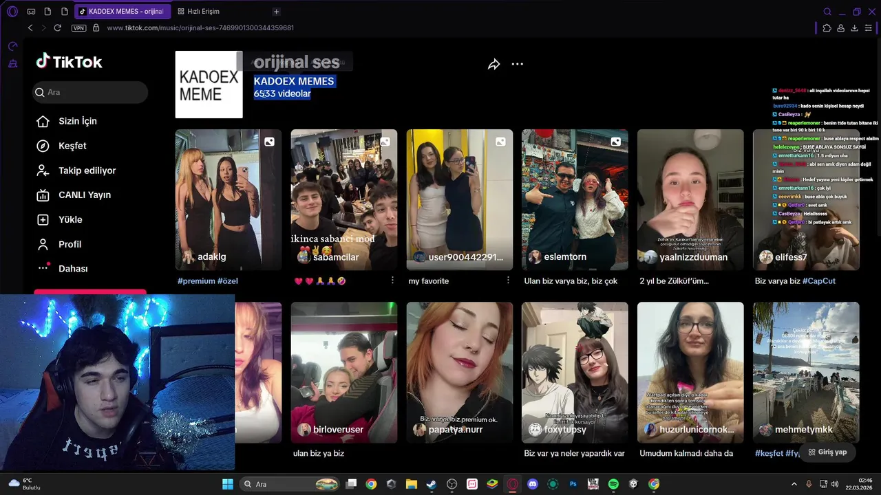Screen dimensions: 881x495
Task: Open foxytupsy video thumbnail
Action: tap(575, 372)
